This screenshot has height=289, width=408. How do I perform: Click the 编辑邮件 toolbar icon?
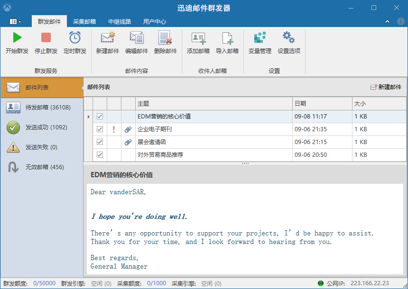click(x=137, y=38)
